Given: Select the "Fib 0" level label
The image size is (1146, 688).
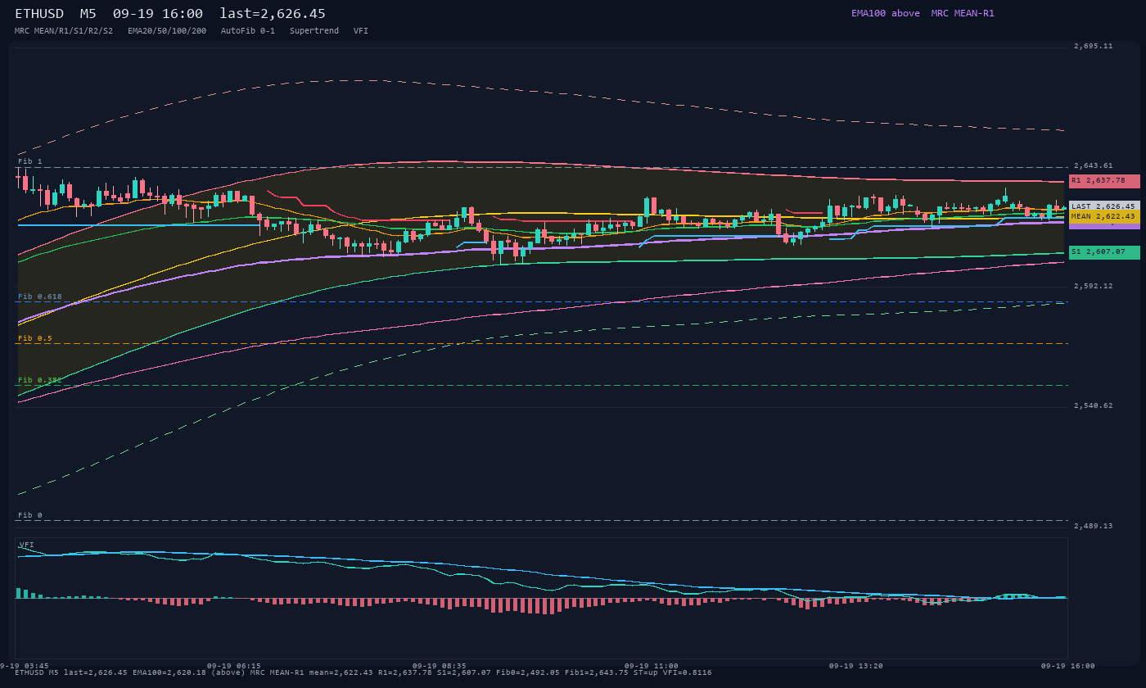Looking at the screenshot, I should tap(30, 515).
